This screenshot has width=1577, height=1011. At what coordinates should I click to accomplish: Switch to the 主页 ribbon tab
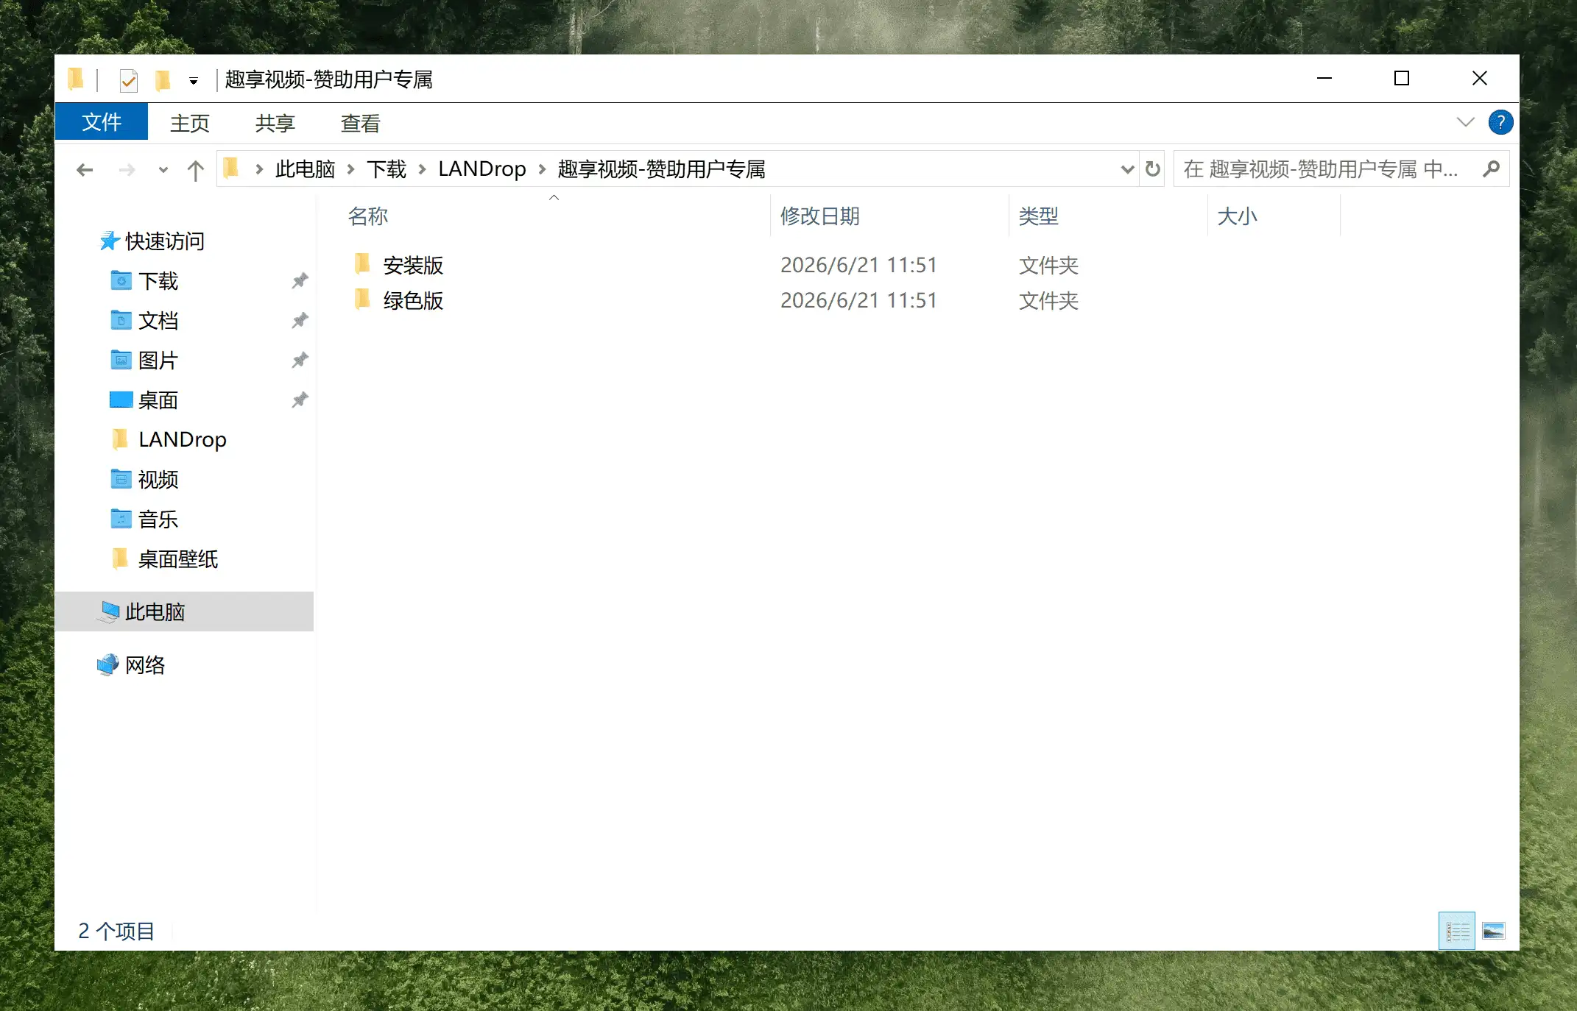click(x=190, y=123)
